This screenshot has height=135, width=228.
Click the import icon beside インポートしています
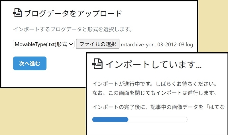point(97,63)
